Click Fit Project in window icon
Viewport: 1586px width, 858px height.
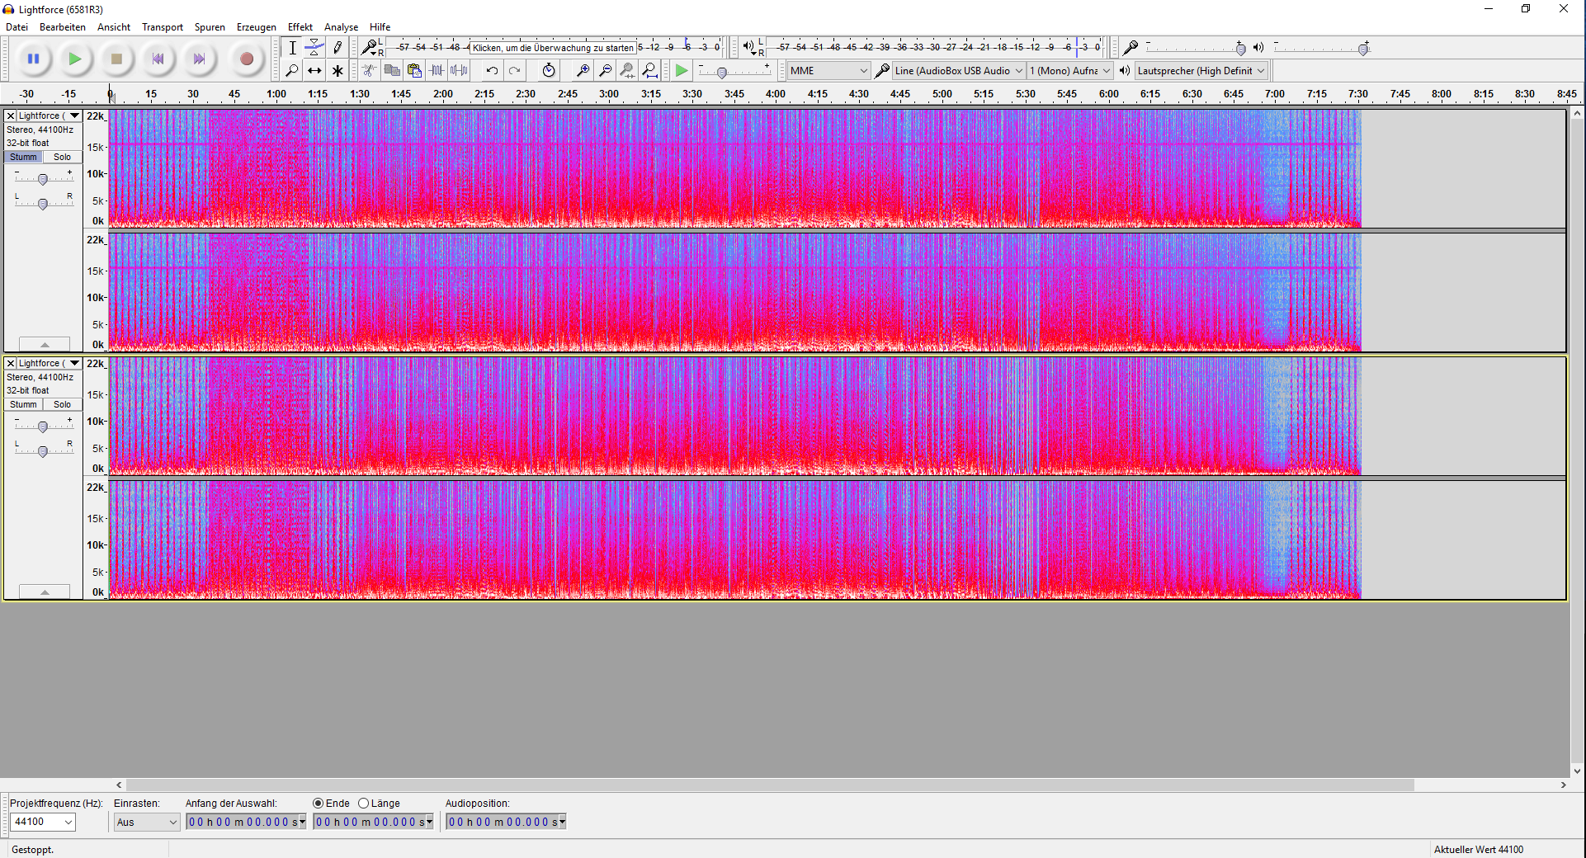tap(649, 71)
